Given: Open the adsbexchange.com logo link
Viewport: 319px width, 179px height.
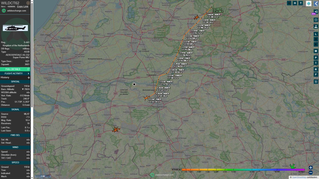Looking at the screenshot, I should click(x=14, y=11).
